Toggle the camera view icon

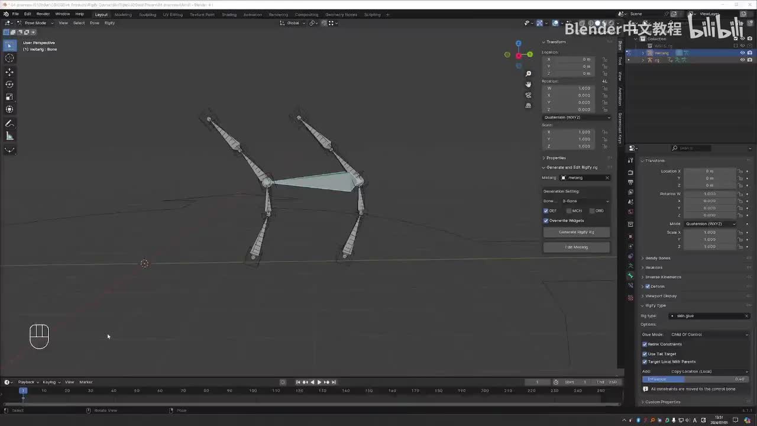528,95
